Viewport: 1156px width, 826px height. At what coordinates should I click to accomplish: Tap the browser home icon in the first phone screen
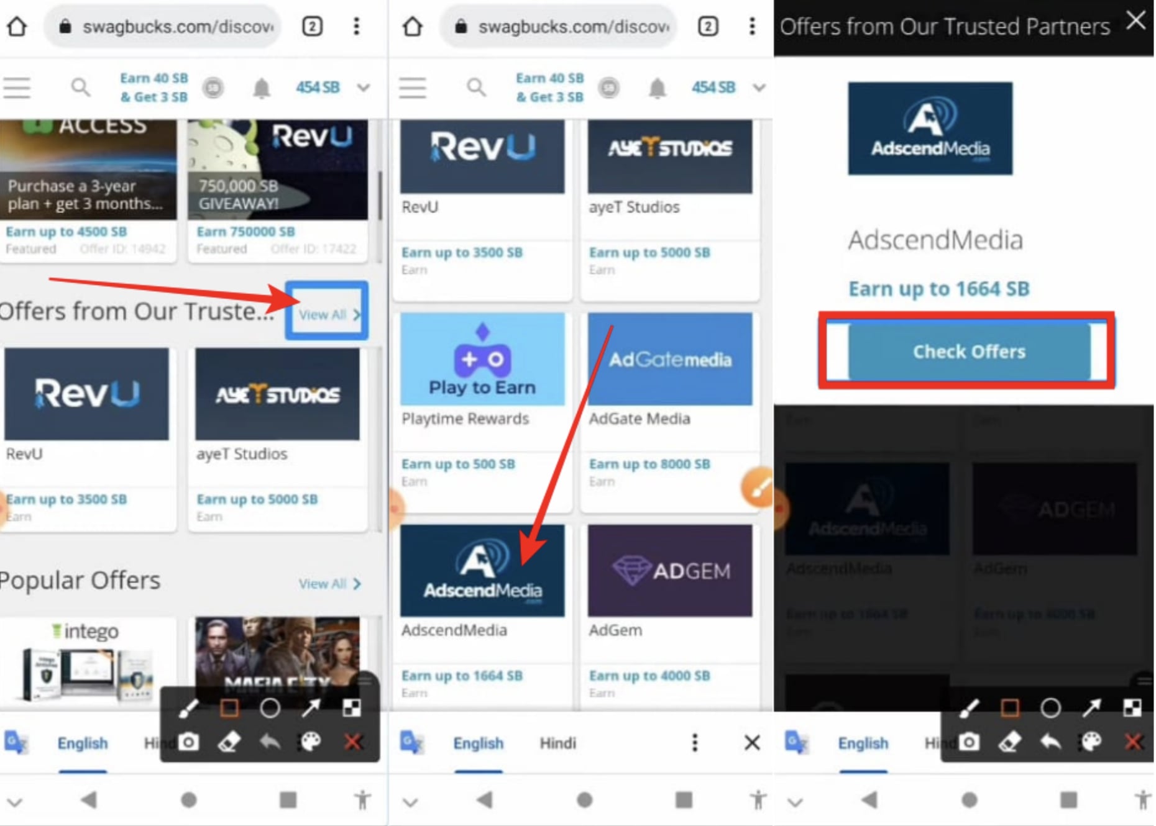[x=17, y=26]
